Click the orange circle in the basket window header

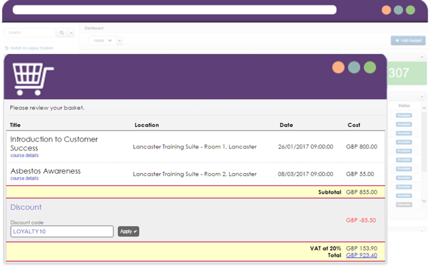338,68
